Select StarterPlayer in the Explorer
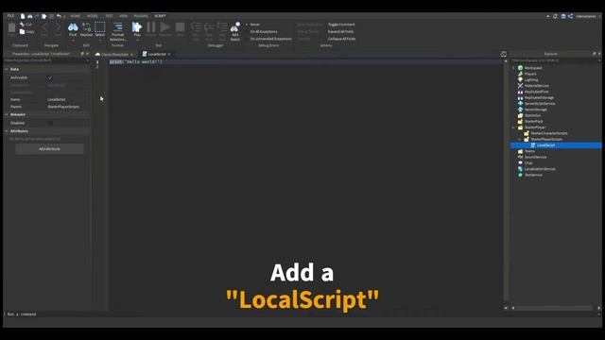 [534, 127]
